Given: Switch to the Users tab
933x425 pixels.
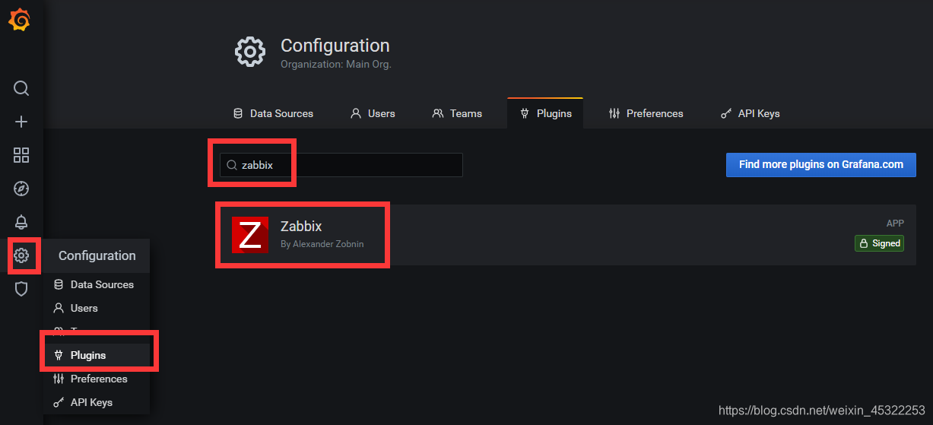Looking at the screenshot, I should (373, 113).
